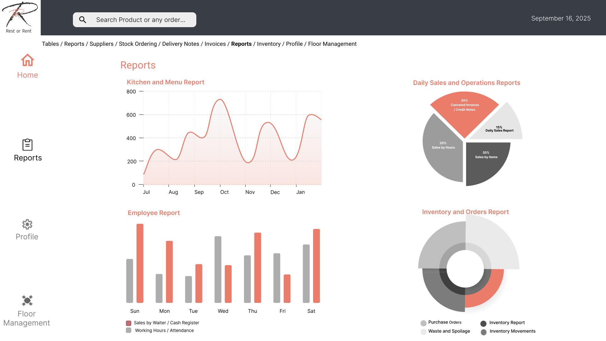Type in Search Product or order field
The width and height of the screenshot is (606, 341).
[x=141, y=20]
